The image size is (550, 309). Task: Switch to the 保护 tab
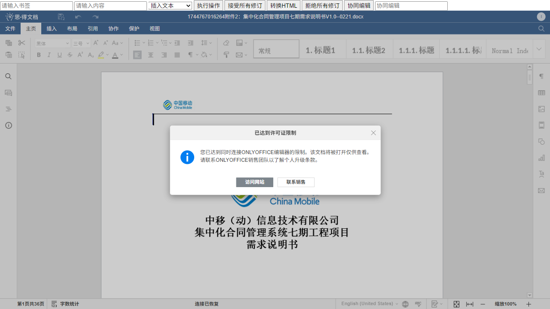point(134,29)
